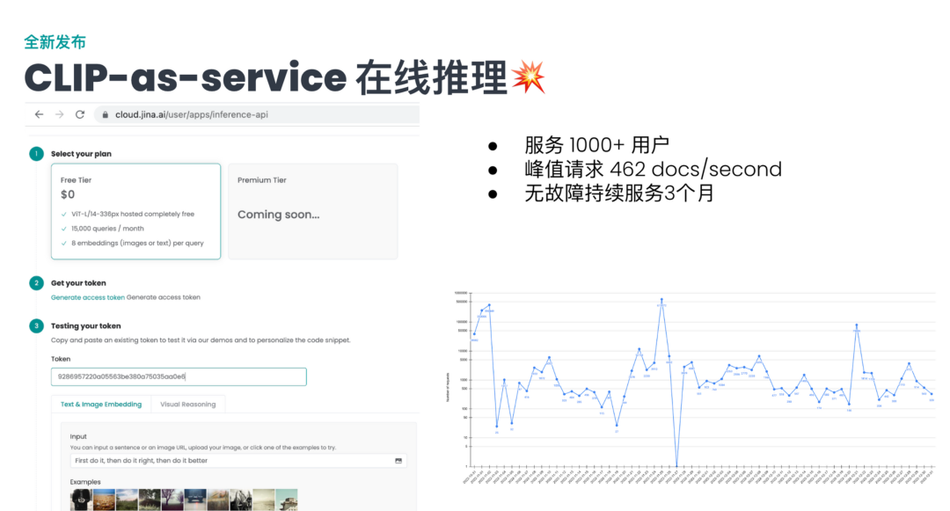
Task: Choose the pale beige landscape example thumbnail
Action: [264, 500]
